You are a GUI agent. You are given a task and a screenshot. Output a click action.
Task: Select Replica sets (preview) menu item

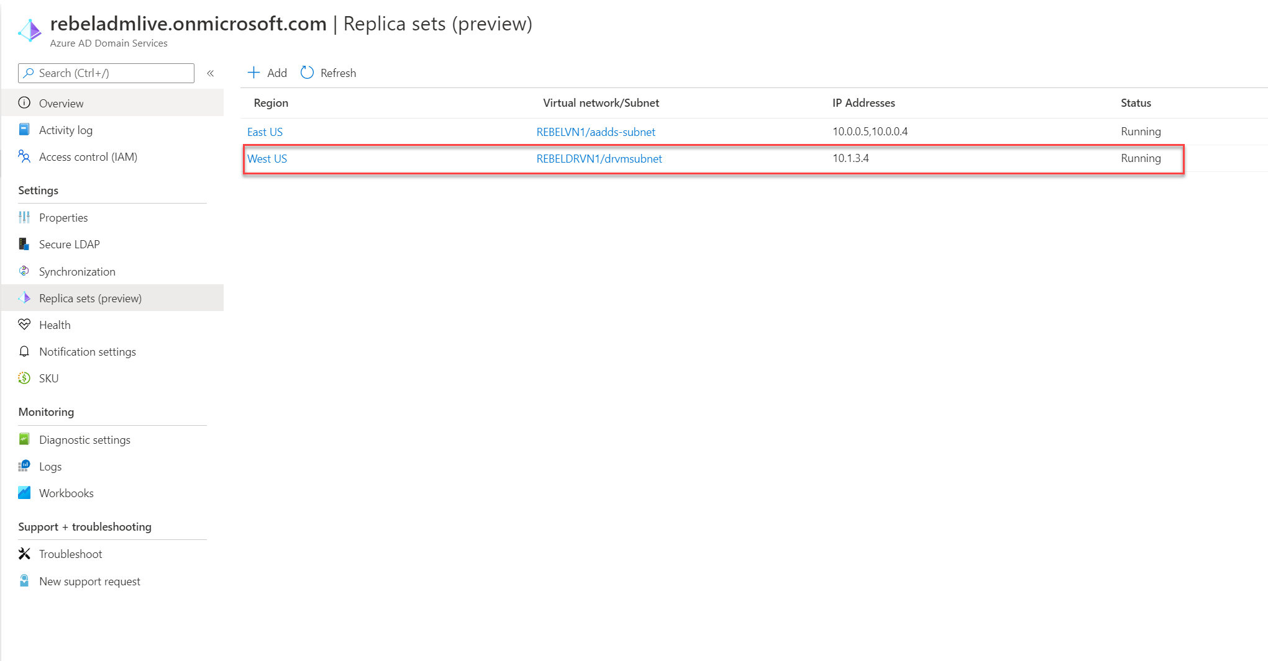tap(112, 298)
